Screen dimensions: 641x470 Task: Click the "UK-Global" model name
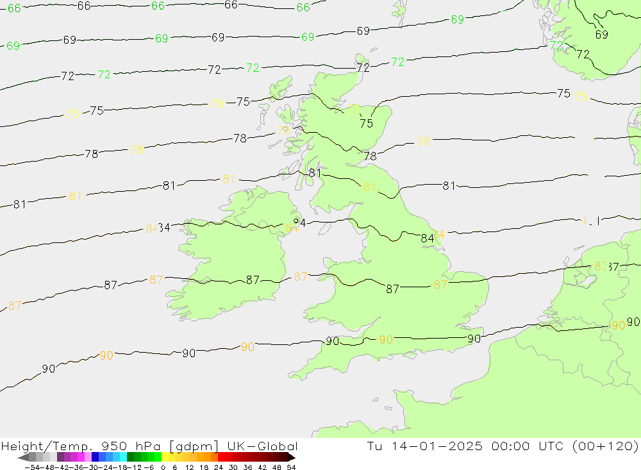pos(262,446)
